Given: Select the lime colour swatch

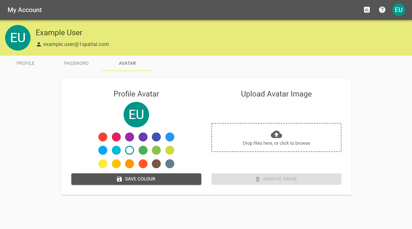Looking at the screenshot, I should point(170,150).
